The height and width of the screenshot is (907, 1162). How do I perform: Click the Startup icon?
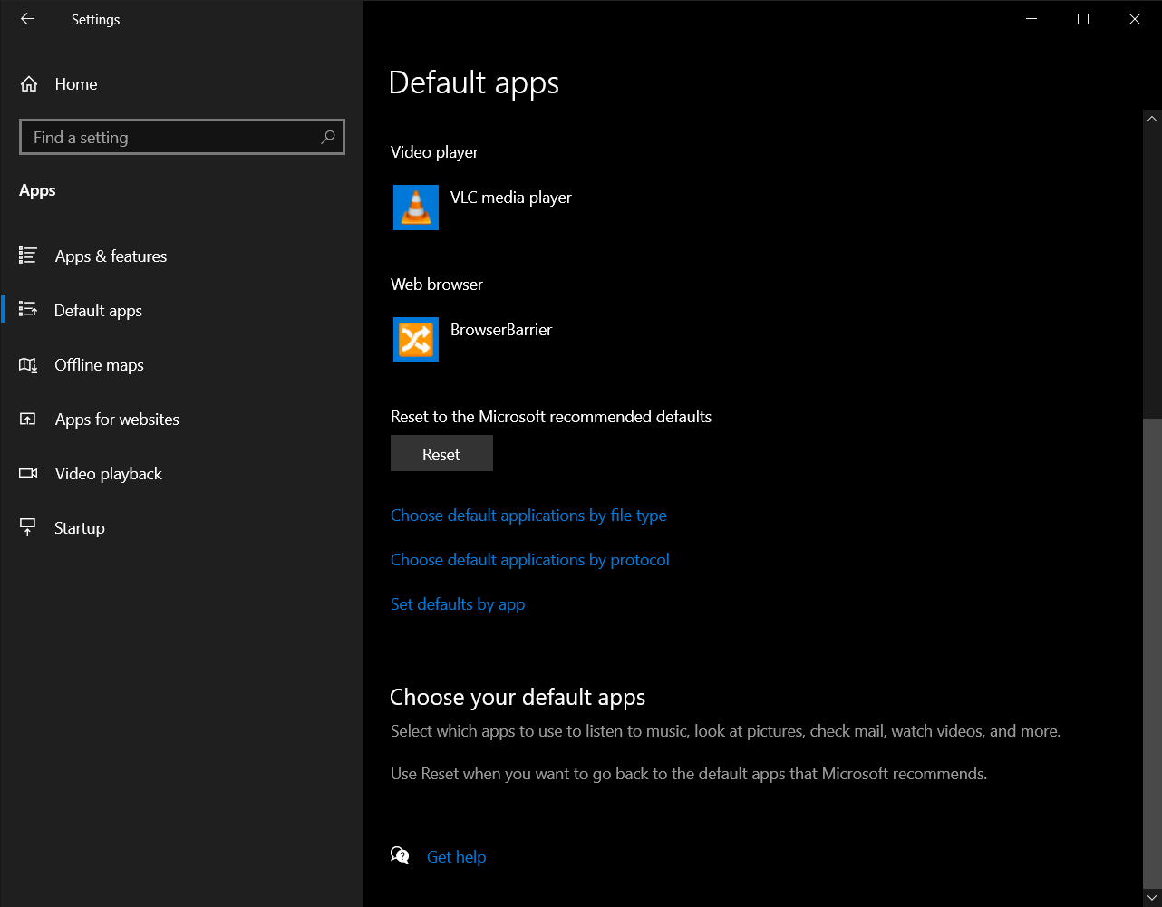(x=28, y=527)
